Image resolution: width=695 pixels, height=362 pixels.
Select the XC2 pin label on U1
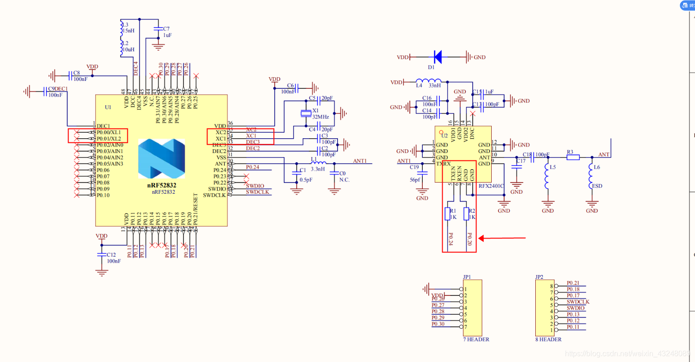(x=221, y=132)
